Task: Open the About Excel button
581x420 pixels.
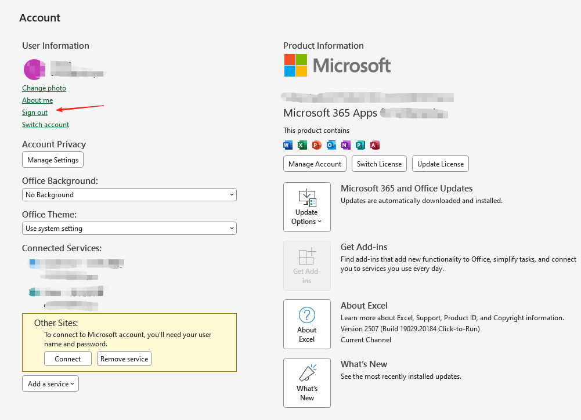Action: click(x=306, y=324)
